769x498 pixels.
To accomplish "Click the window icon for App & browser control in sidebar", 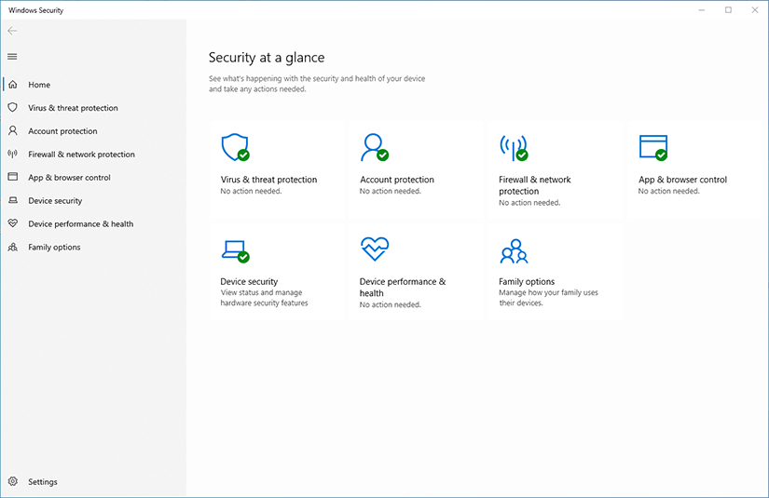I will click(13, 177).
